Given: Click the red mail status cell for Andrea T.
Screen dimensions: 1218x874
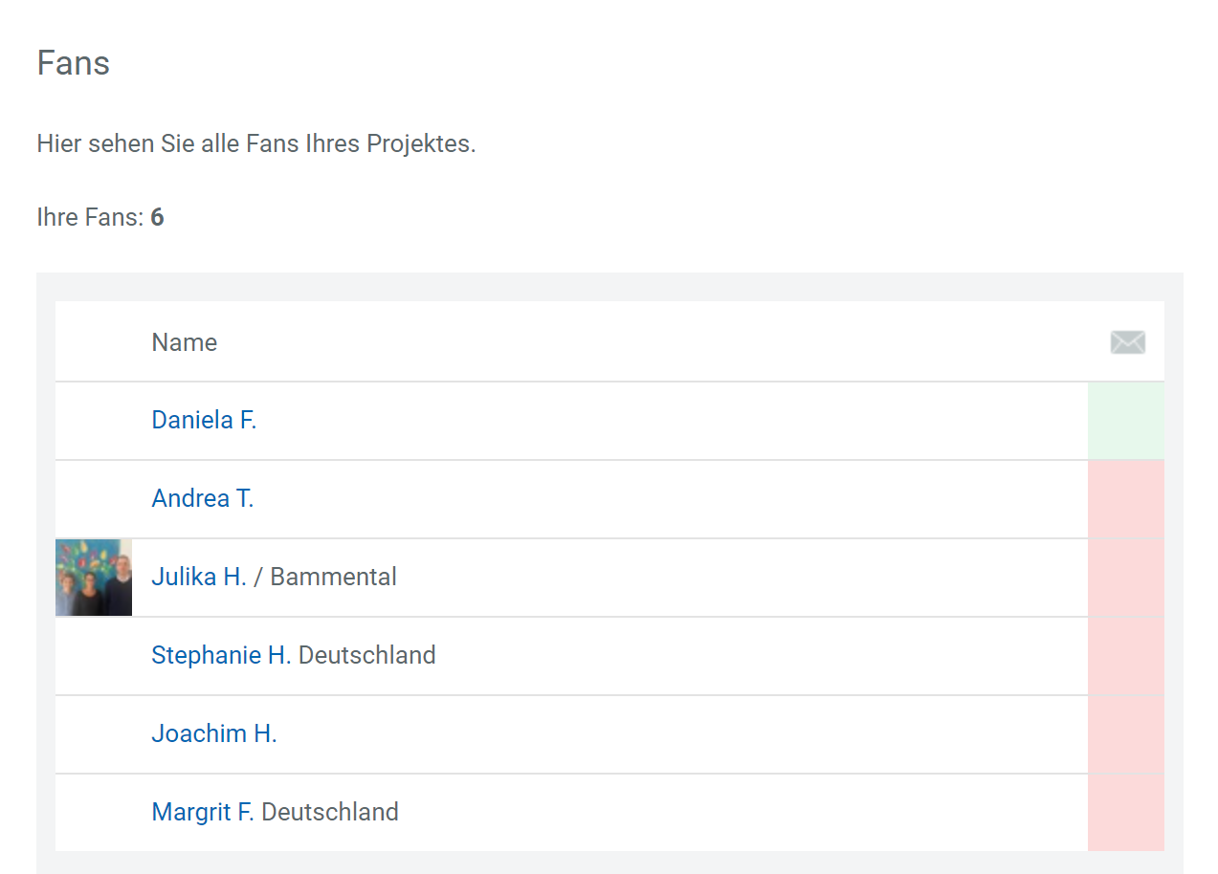Looking at the screenshot, I should tap(1126, 499).
